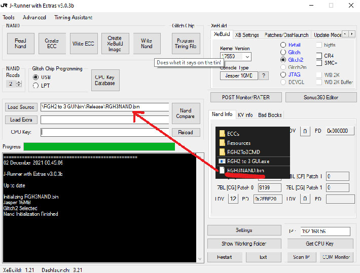
Task: Click the Write ECC button
Action: click(84, 44)
